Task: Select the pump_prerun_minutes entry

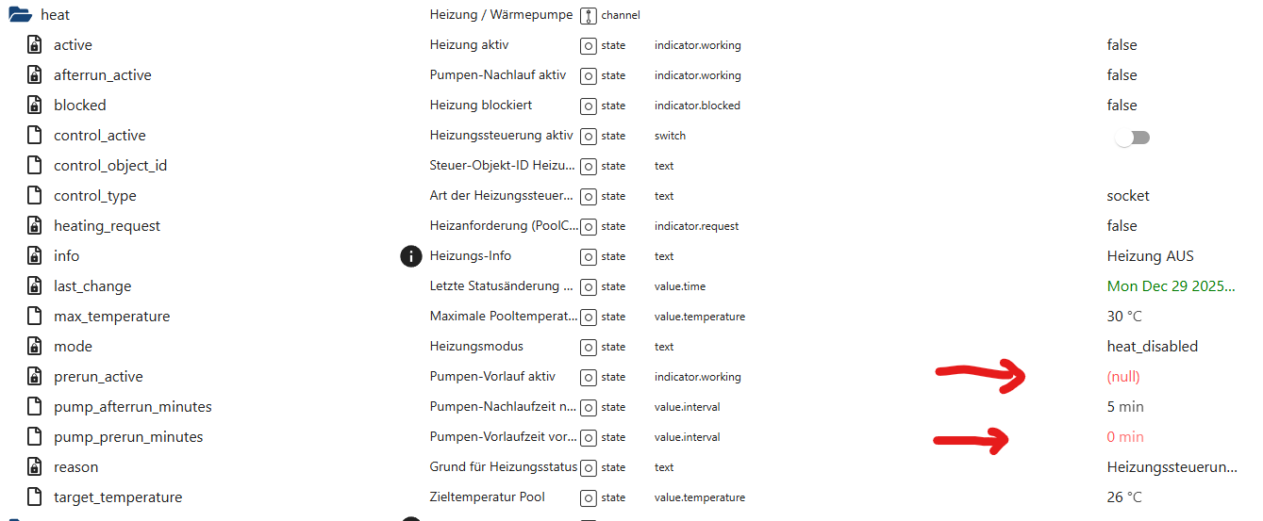Action: (x=128, y=437)
